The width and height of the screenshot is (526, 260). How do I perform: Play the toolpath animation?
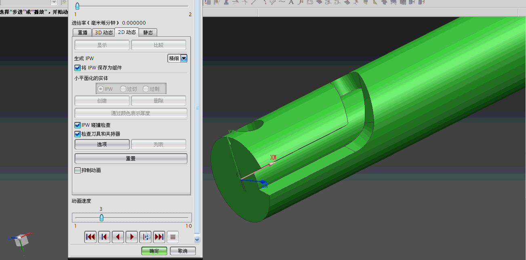pyautogui.click(x=132, y=237)
